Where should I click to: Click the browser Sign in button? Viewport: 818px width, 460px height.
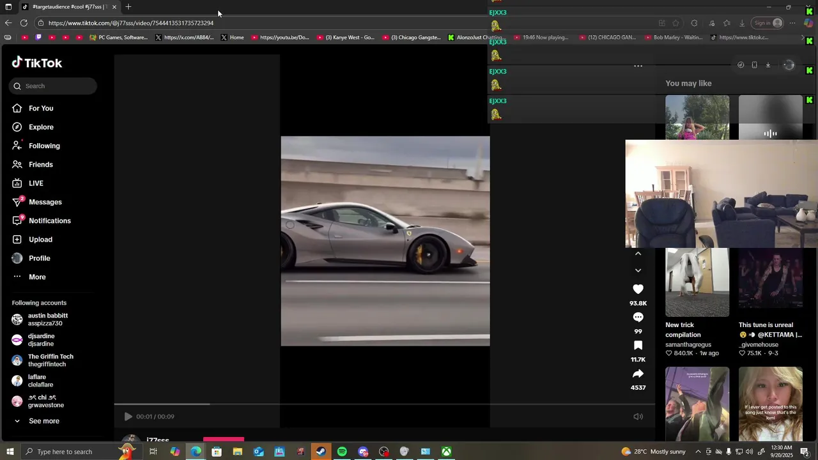(768, 23)
